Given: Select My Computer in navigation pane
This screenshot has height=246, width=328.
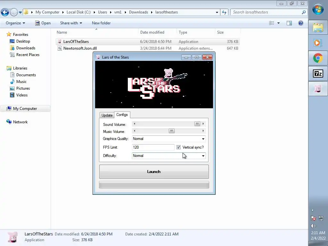Looking at the screenshot, I should point(25,108).
